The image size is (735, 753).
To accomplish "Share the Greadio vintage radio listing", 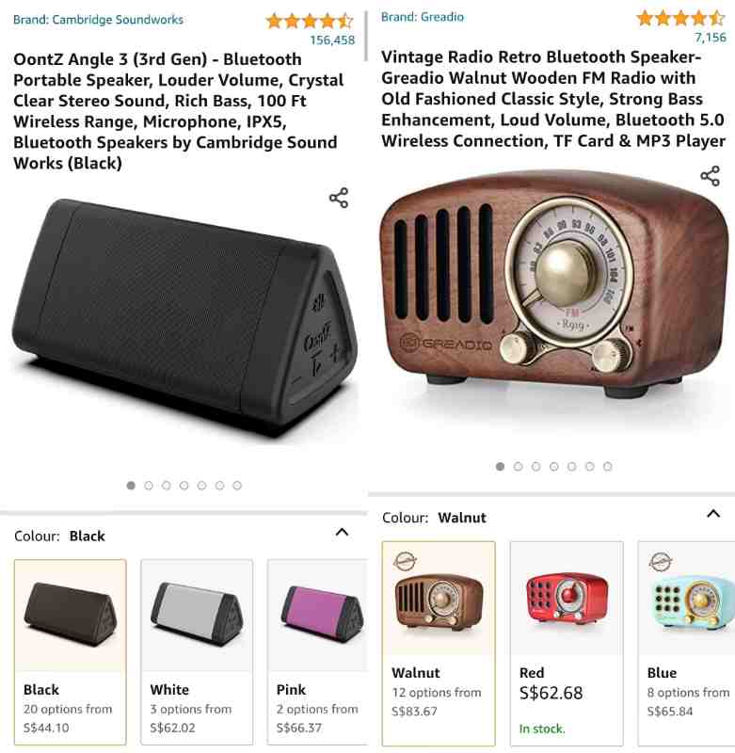I will click(710, 176).
